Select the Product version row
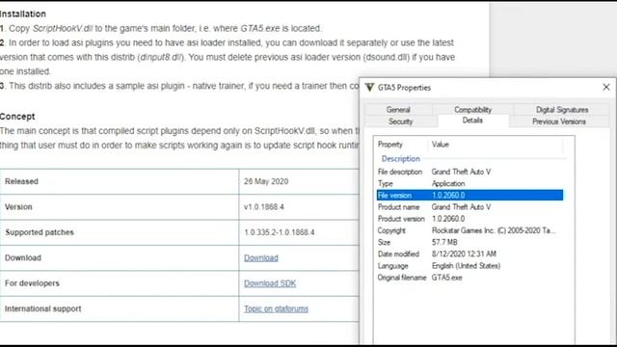Viewport: 617px width, 347px height. point(469,219)
